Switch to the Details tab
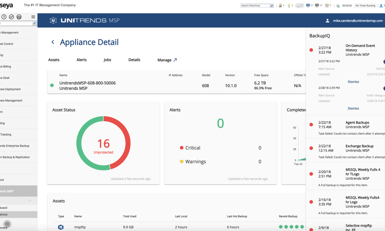 pyautogui.click(x=134, y=60)
